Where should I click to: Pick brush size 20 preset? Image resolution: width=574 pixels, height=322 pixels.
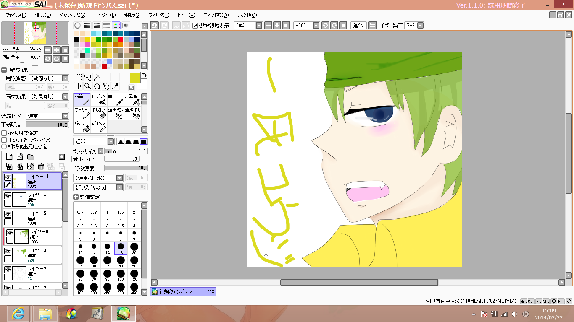[x=134, y=248]
